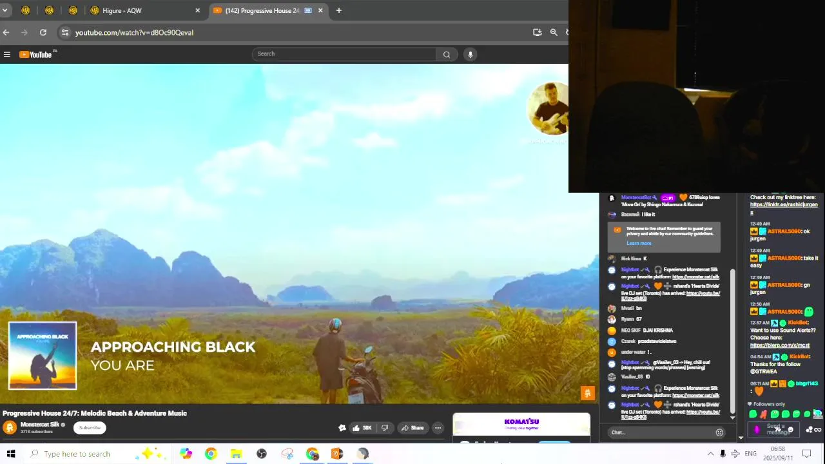
Task: Open the notification center icon
Action: pyautogui.click(x=806, y=454)
